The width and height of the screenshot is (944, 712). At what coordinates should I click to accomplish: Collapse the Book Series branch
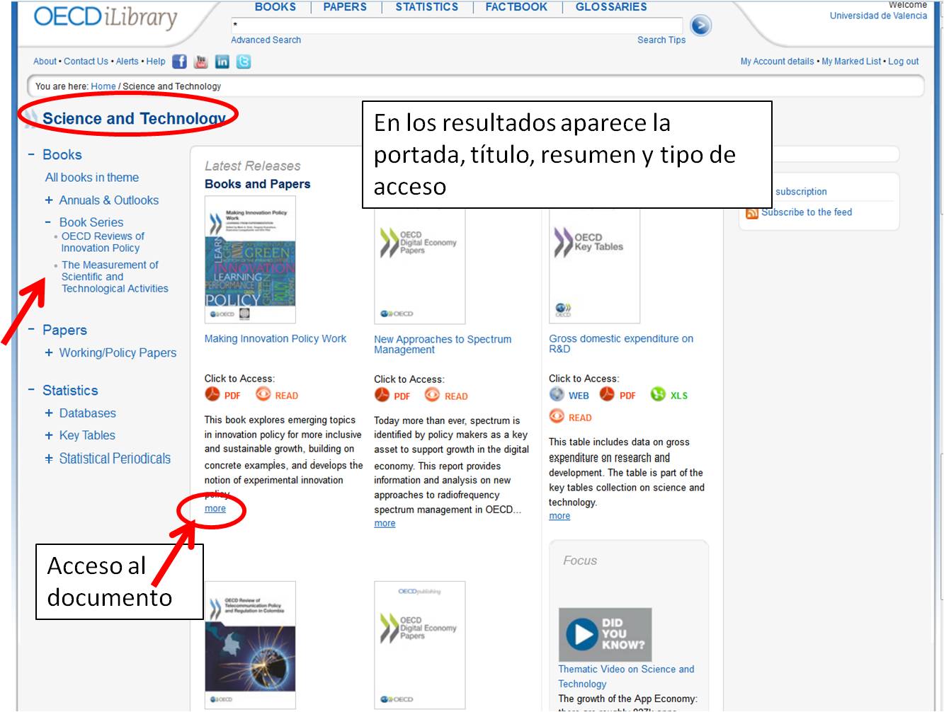point(48,222)
